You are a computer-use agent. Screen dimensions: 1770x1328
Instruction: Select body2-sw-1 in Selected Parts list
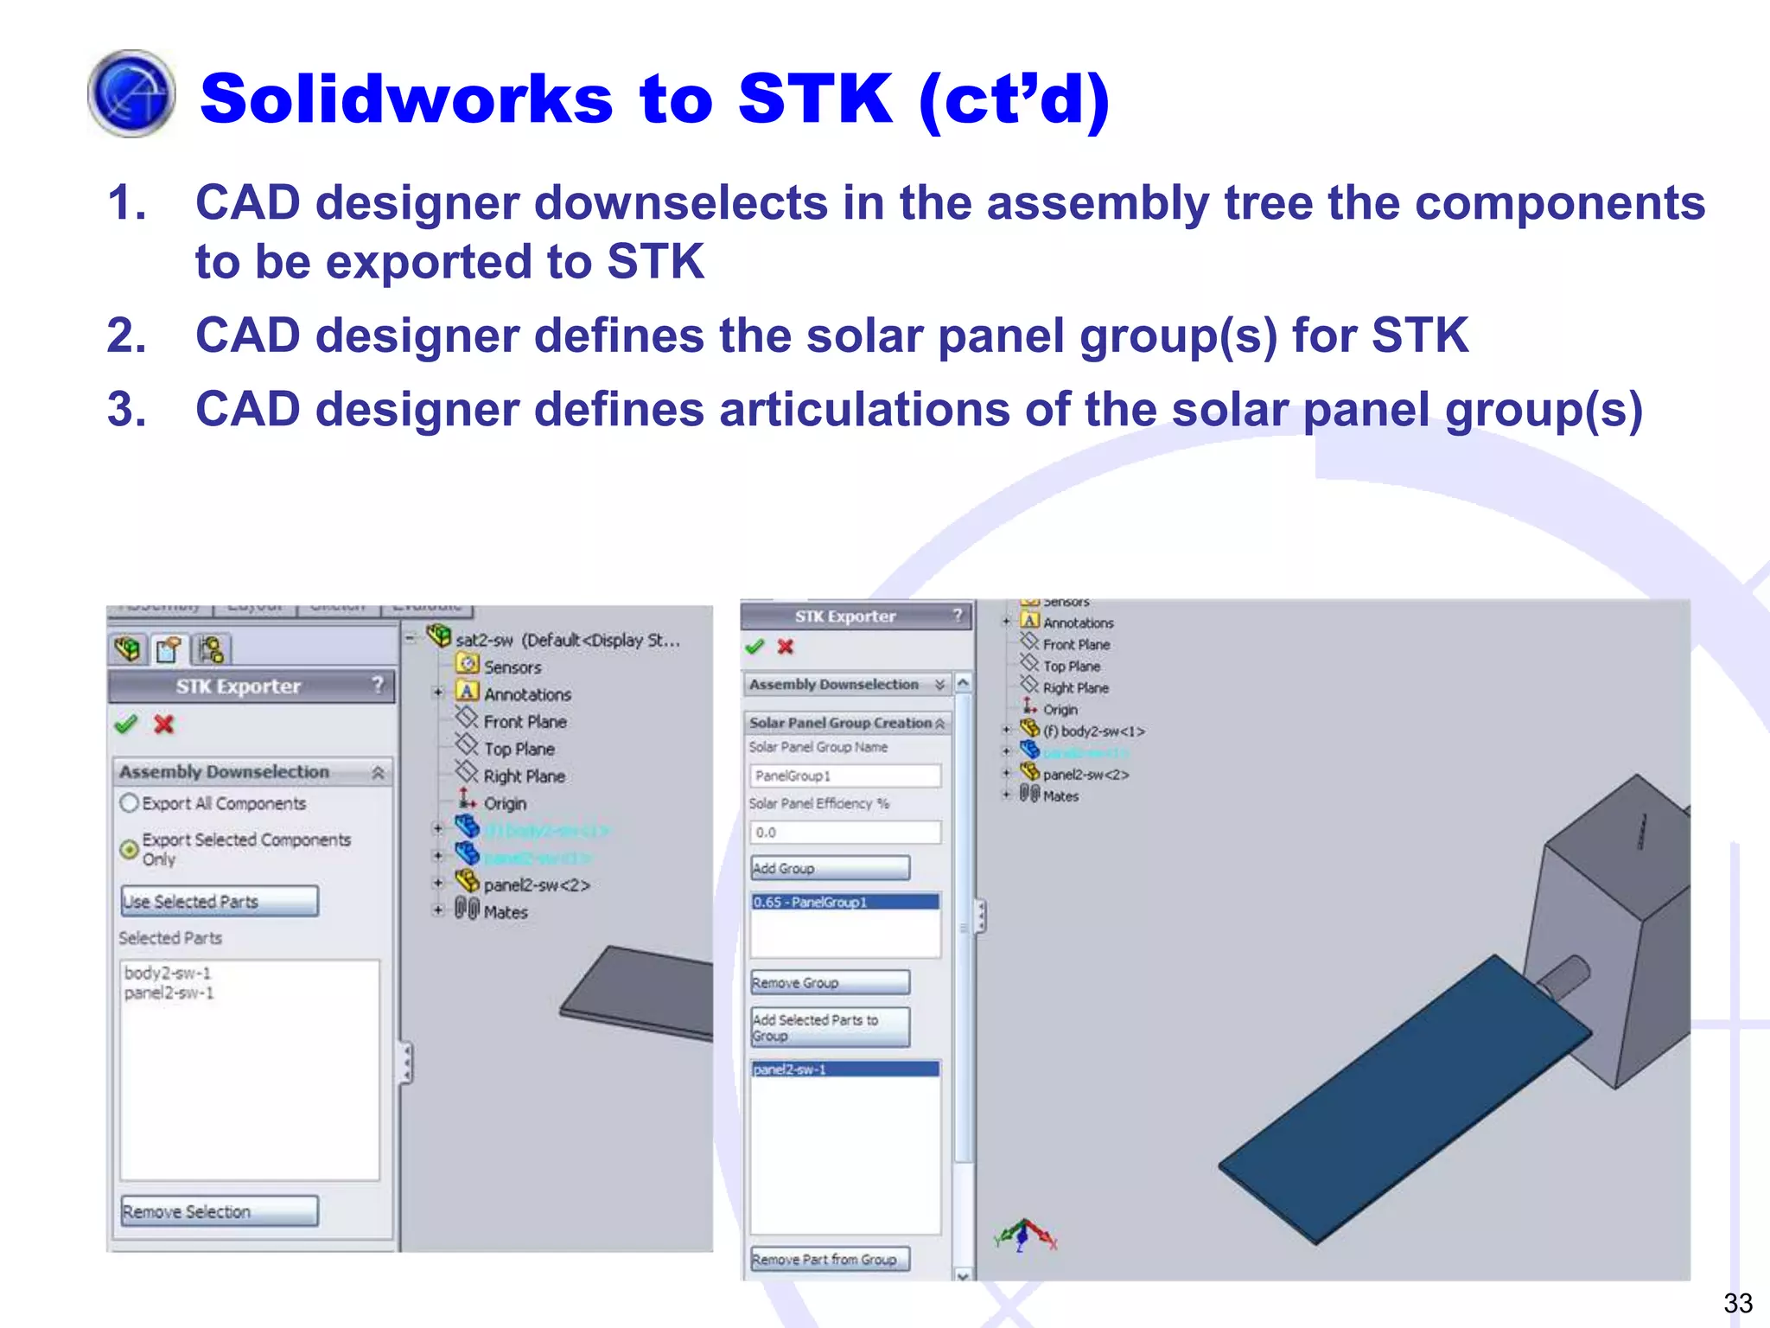(168, 973)
